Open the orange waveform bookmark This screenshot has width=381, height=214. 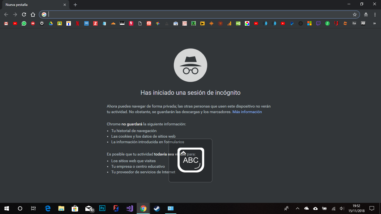[211, 24]
